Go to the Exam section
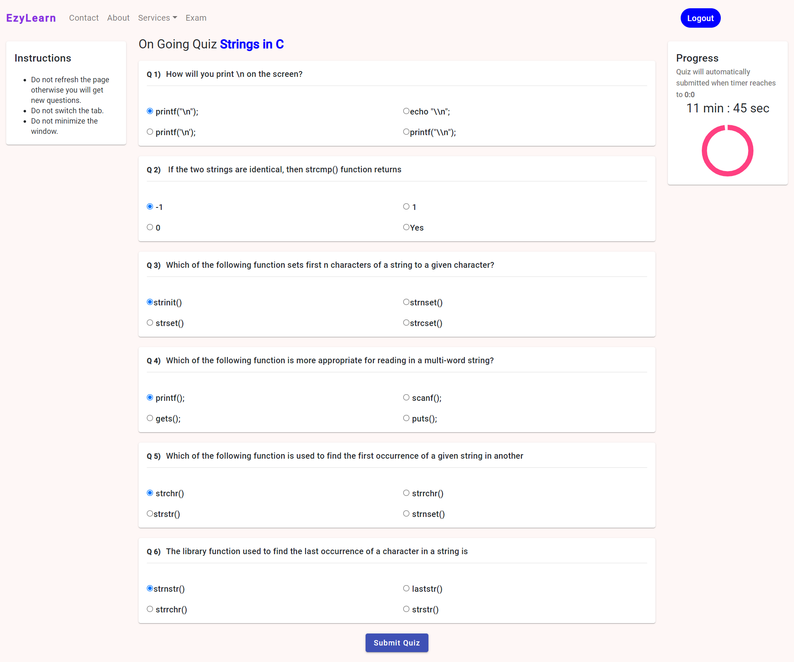 click(x=196, y=18)
